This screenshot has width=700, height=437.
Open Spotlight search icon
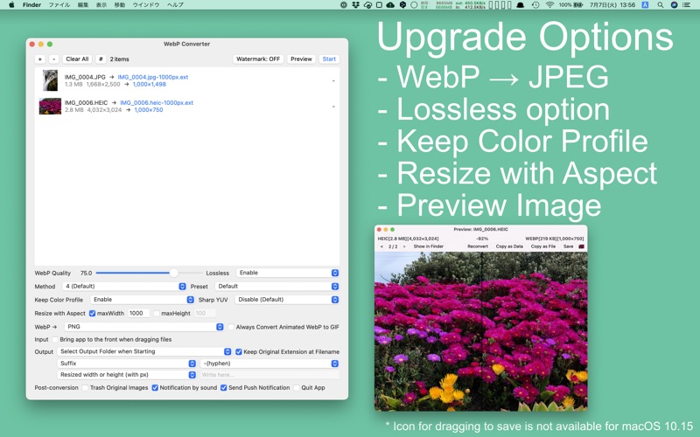click(661, 4)
